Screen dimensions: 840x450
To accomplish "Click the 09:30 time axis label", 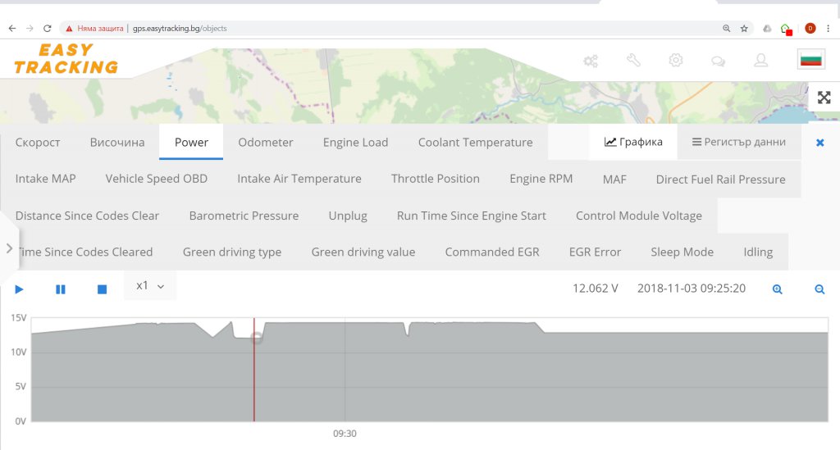I will click(x=345, y=434).
